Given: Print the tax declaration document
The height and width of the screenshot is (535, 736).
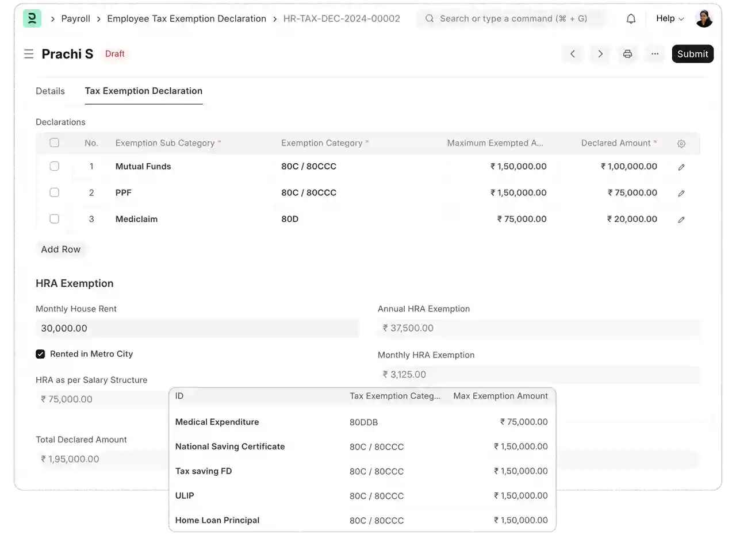Looking at the screenshot, I should [627, 53].
